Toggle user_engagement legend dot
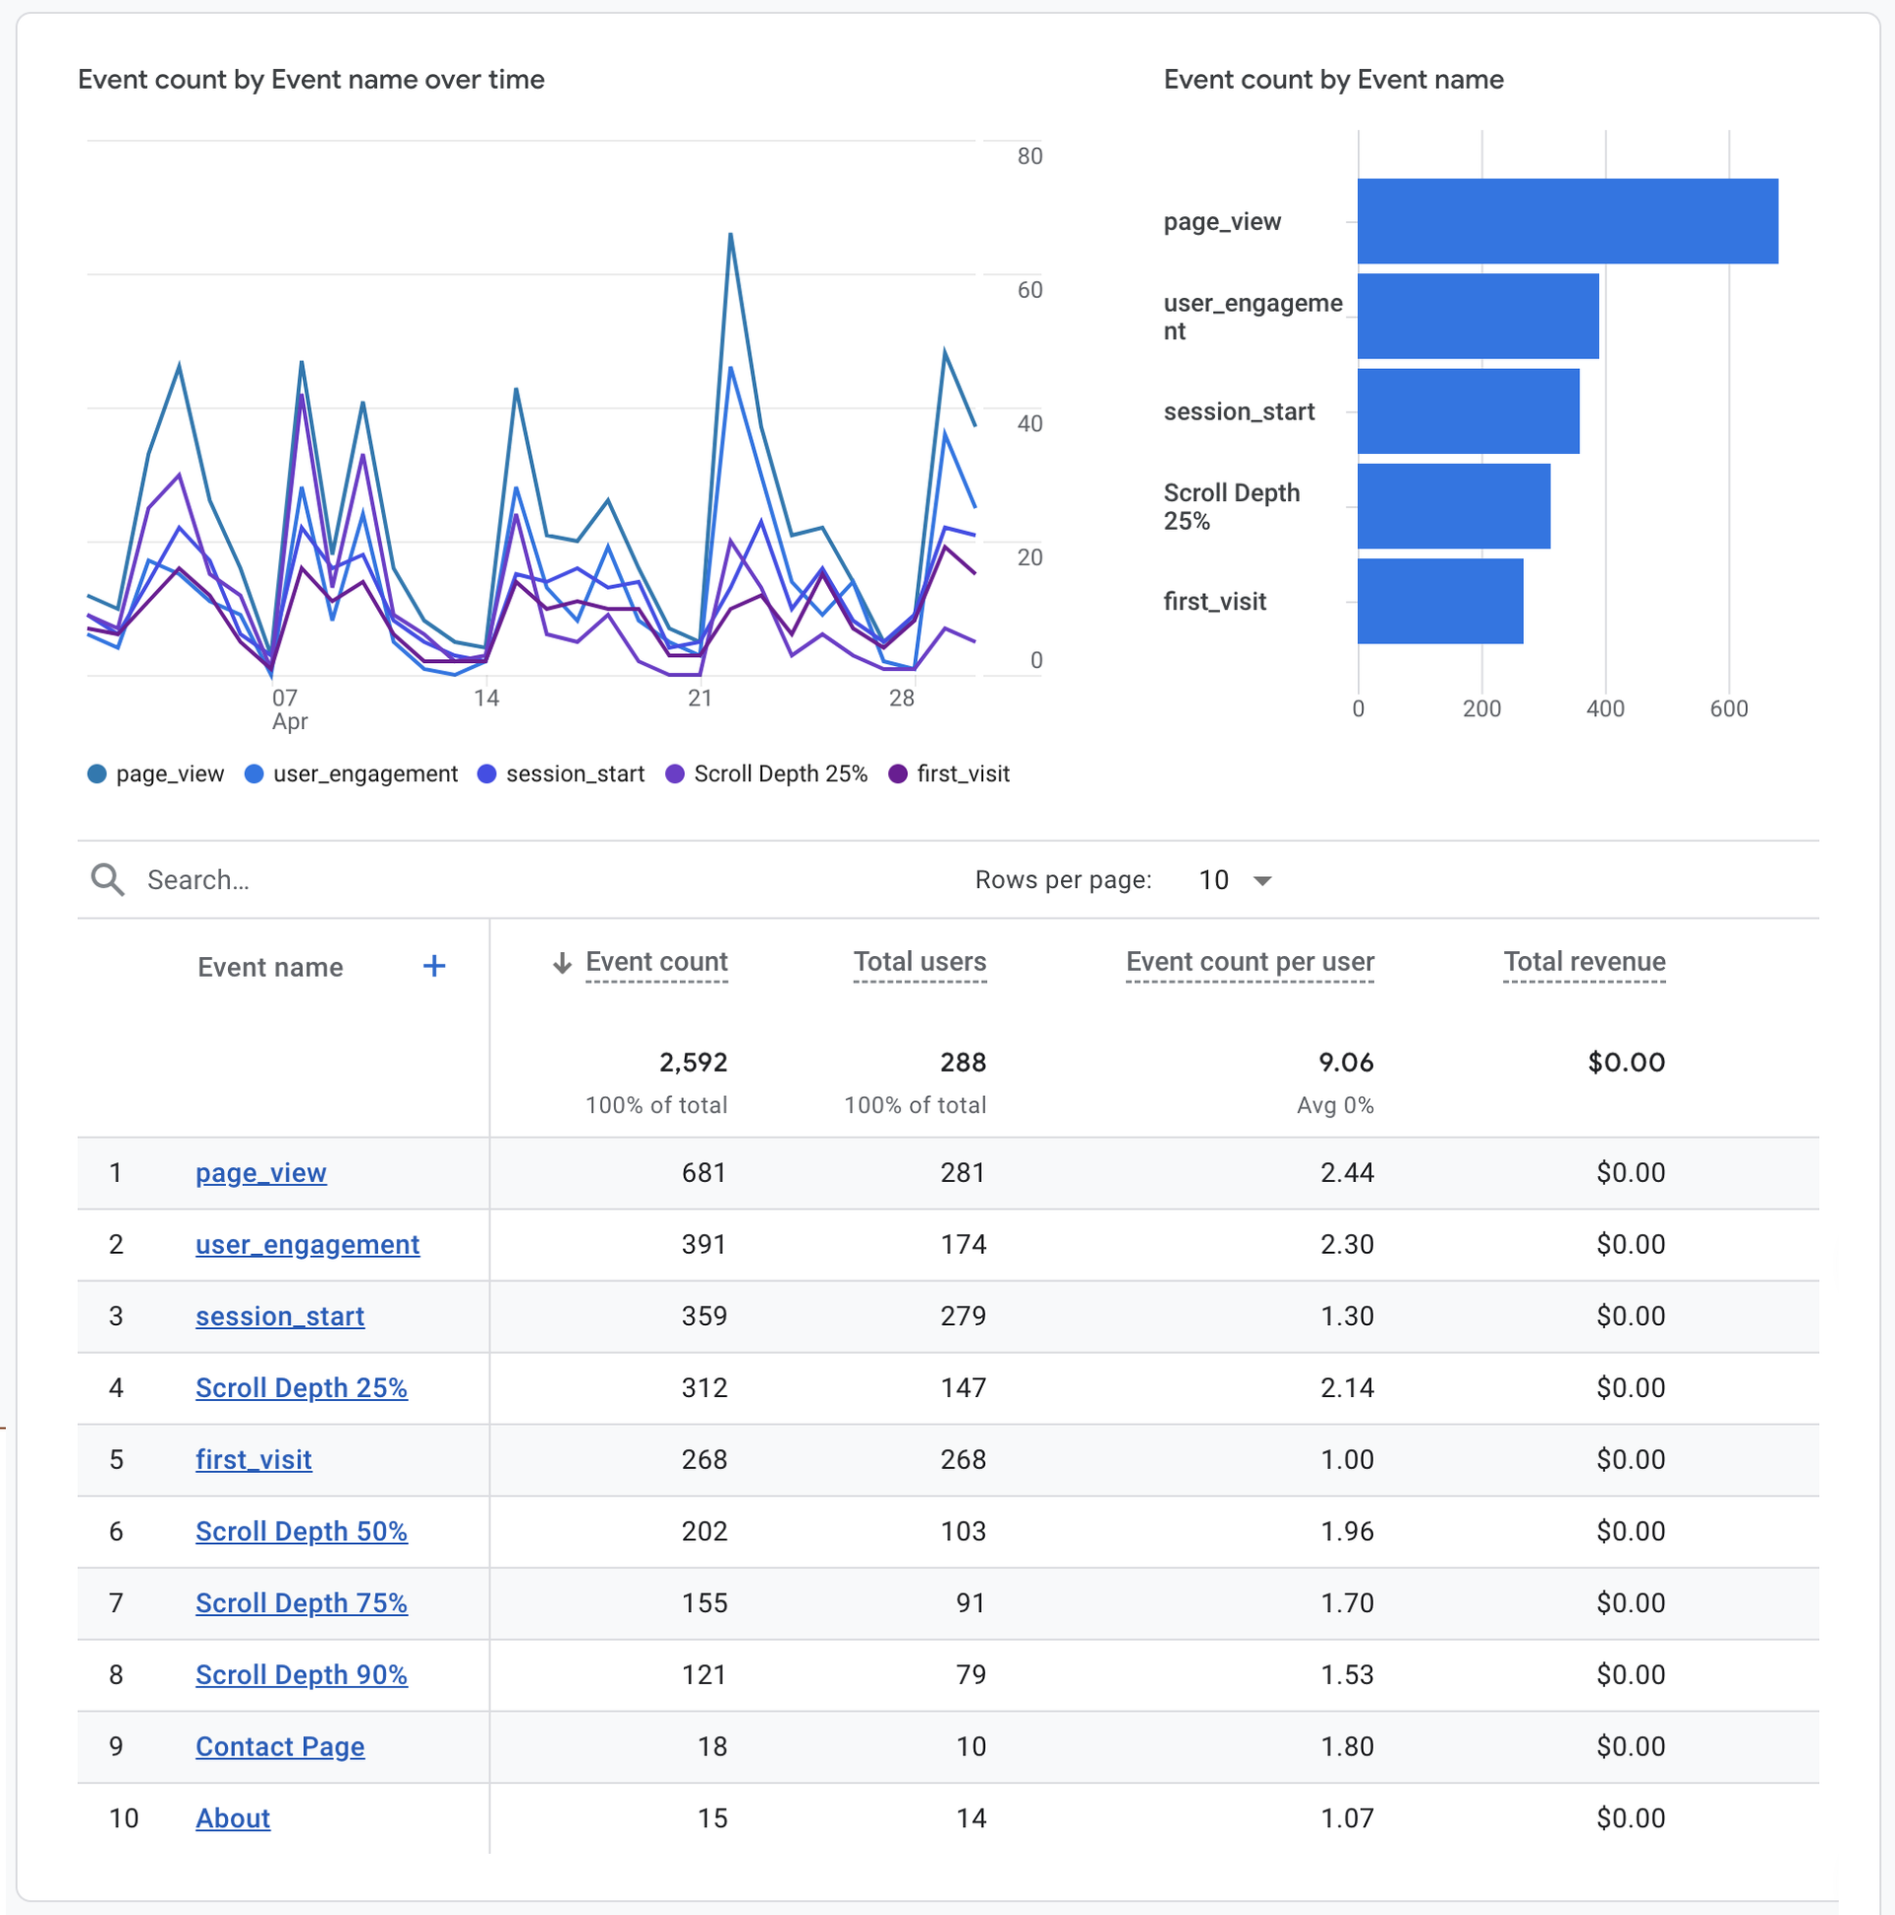The width and height of the screenshot is (1895, 1915). point(254,774)
